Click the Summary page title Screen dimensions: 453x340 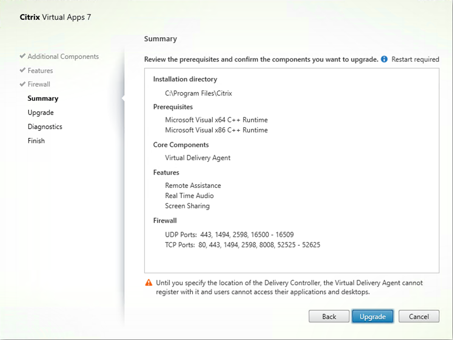[161, 39]
